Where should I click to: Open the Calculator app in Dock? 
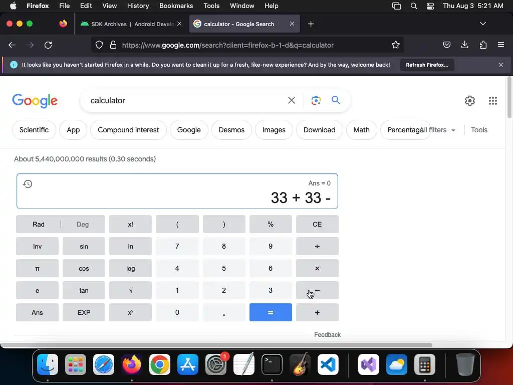[x=425, y=364]
